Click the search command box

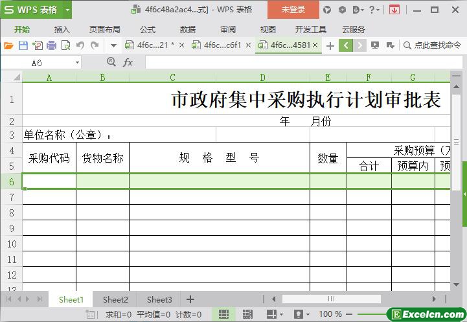click(432, 45)
